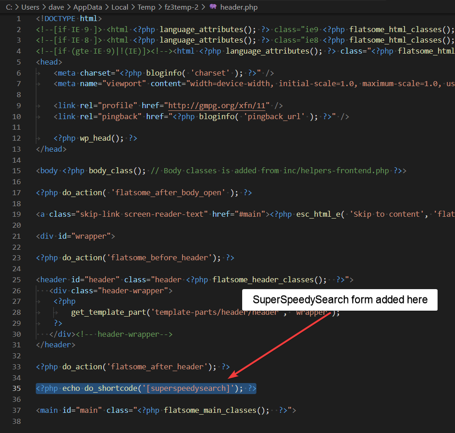Click the "skip-link screen-reader-text" class value
The width and height of the screenshot is (455, 433).
click(x=142, y=214)
